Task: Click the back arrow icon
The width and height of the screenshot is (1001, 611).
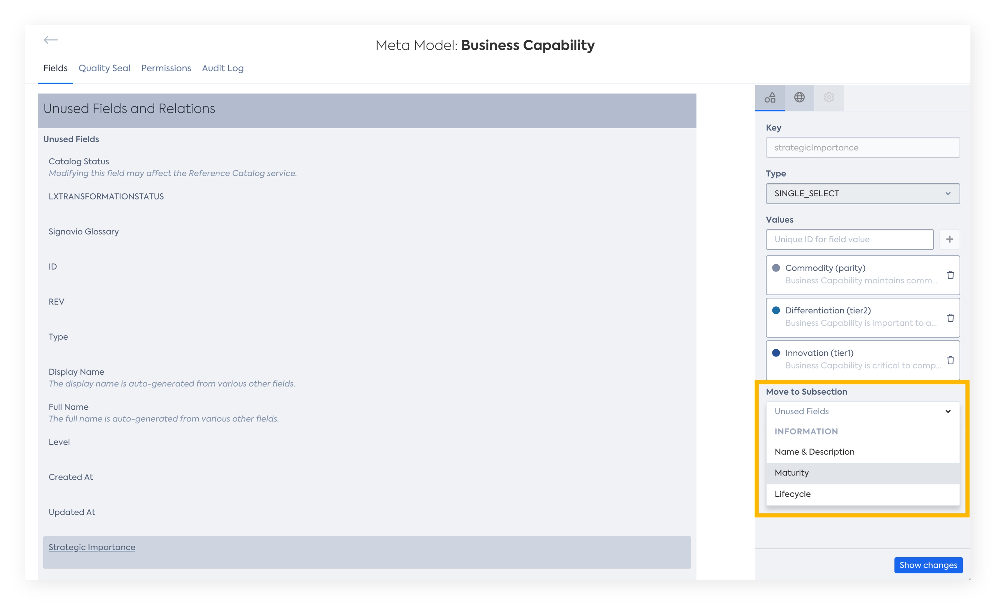Action: 51,40
